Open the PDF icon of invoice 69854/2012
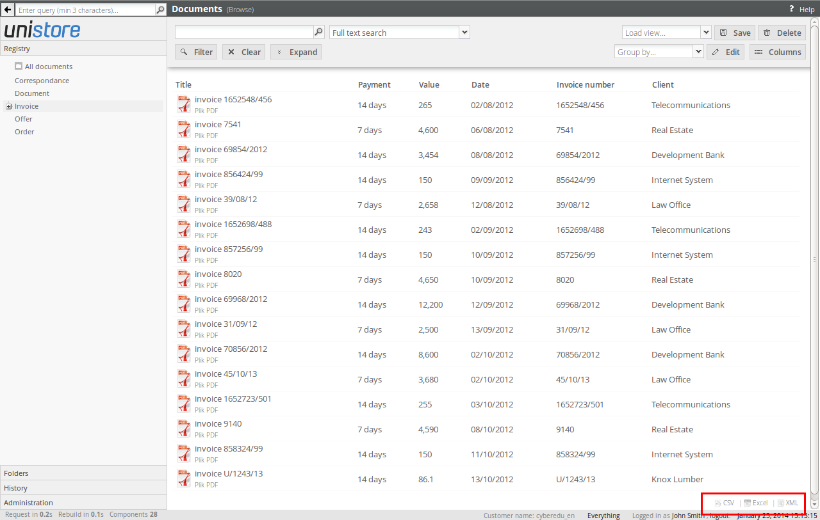 coord(184,155)
